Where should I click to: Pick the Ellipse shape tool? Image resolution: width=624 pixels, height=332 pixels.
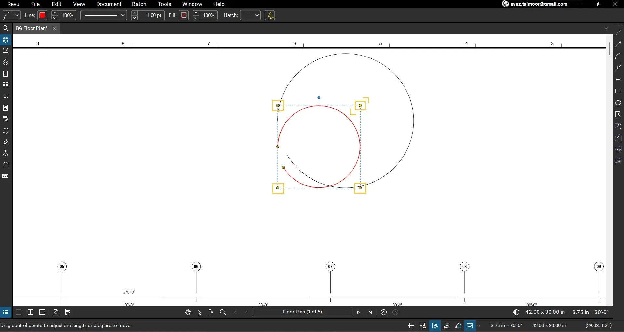[x=618, y=103]
